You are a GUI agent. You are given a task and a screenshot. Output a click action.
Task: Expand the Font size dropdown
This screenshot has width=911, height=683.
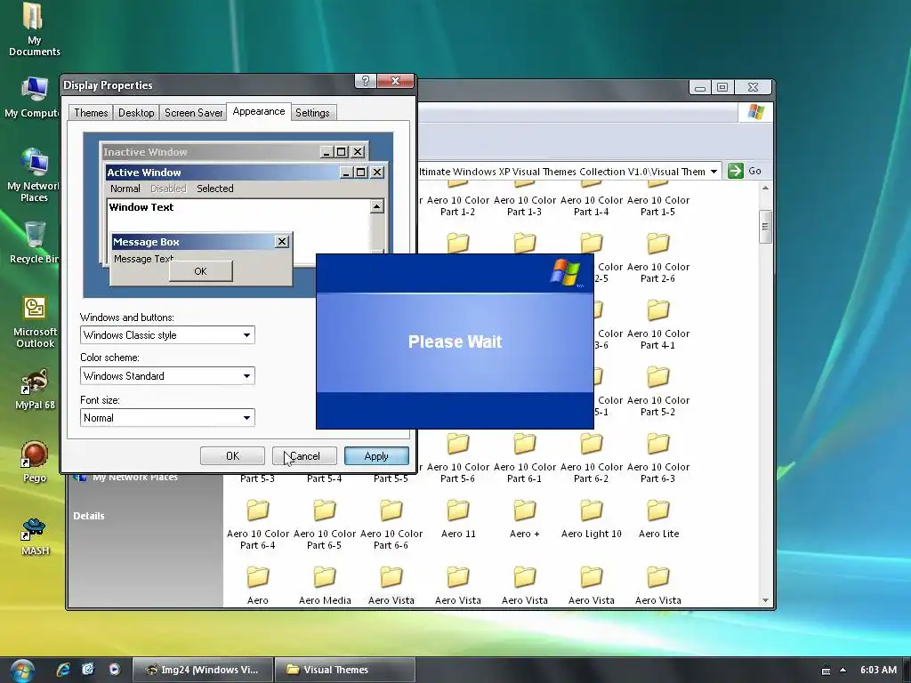(246, 418)
